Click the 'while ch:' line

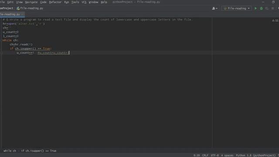point(10,40)
